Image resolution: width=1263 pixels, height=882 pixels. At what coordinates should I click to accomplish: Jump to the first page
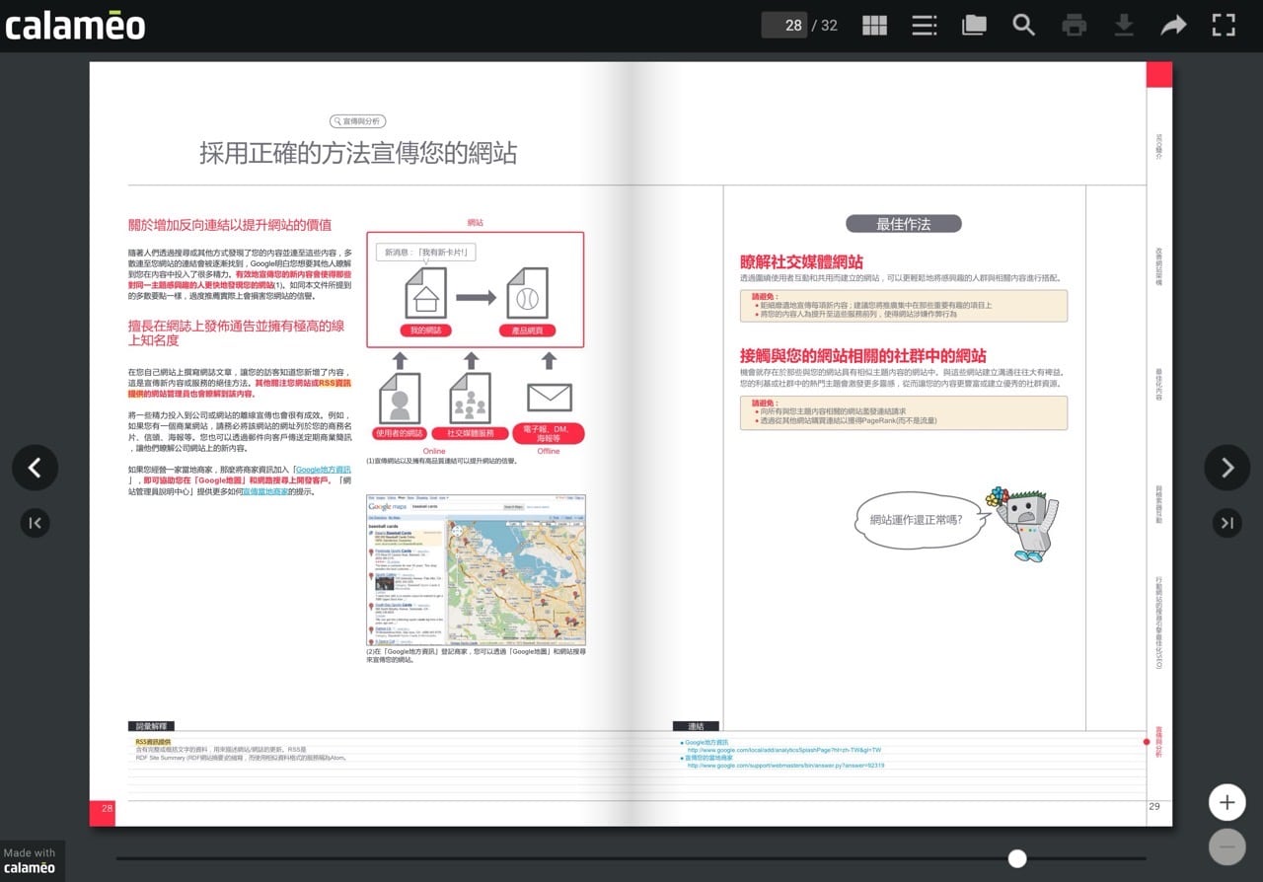click(x=35, y=523)
